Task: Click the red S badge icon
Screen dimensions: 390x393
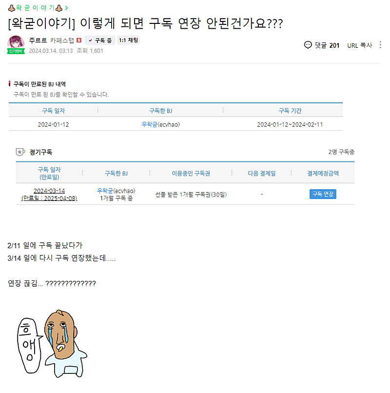Action: 79,40
